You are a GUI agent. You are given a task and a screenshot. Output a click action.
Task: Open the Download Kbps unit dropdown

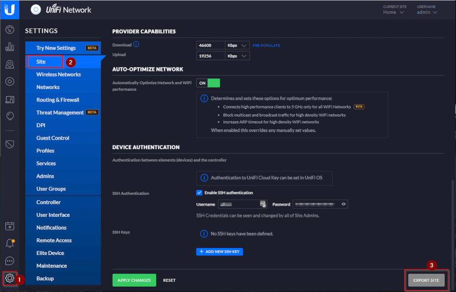(x=237, y=46)
